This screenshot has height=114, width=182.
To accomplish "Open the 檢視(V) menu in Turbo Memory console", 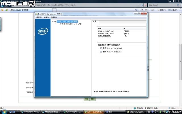I will pos(46,17).
